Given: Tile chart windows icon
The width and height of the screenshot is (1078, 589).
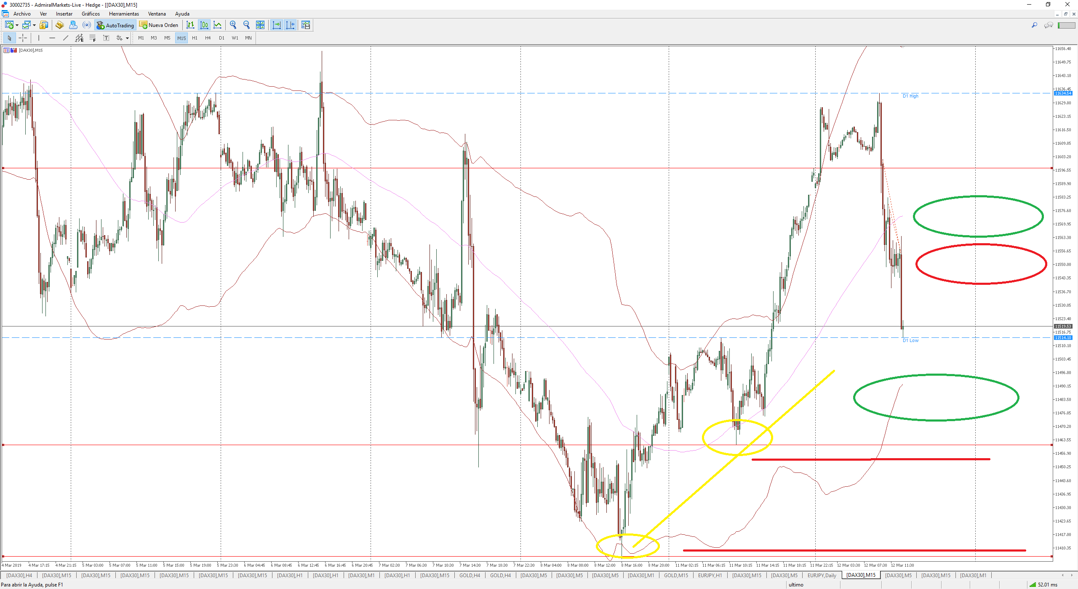Looking at the screenshot, I should 260,25.
